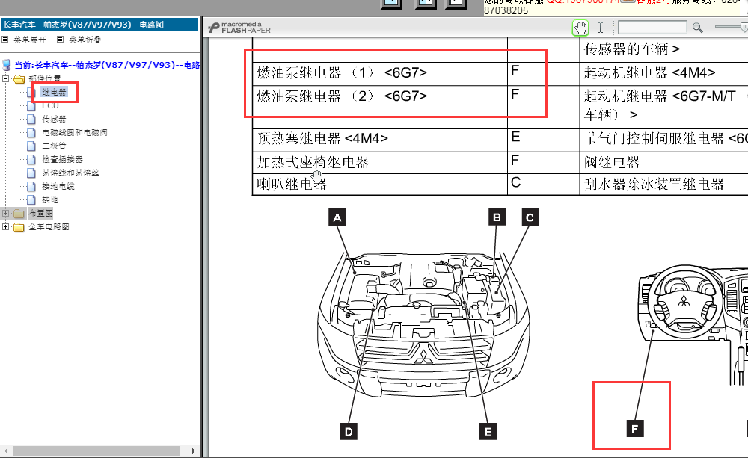Screen dimensions: 748x458
Task: Select the 全车电路图 folder label
Action: click(49, 226)
